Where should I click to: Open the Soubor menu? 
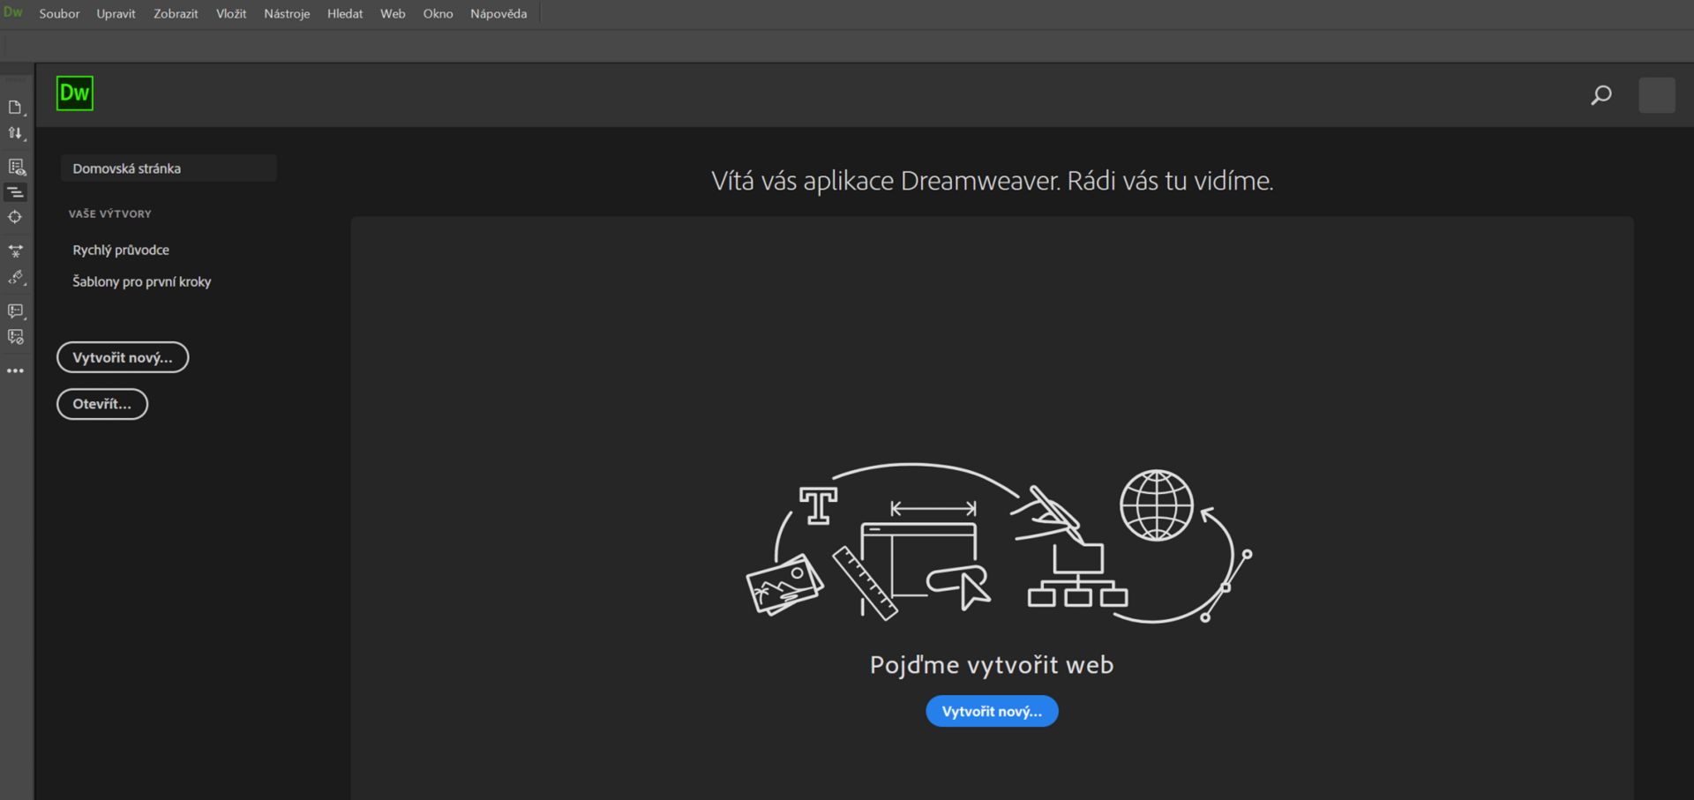[58, 13]
